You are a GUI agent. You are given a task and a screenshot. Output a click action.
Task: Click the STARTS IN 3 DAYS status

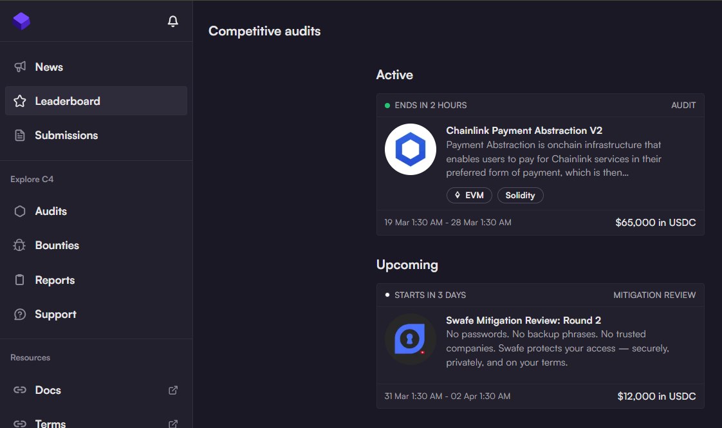[430, 295]
